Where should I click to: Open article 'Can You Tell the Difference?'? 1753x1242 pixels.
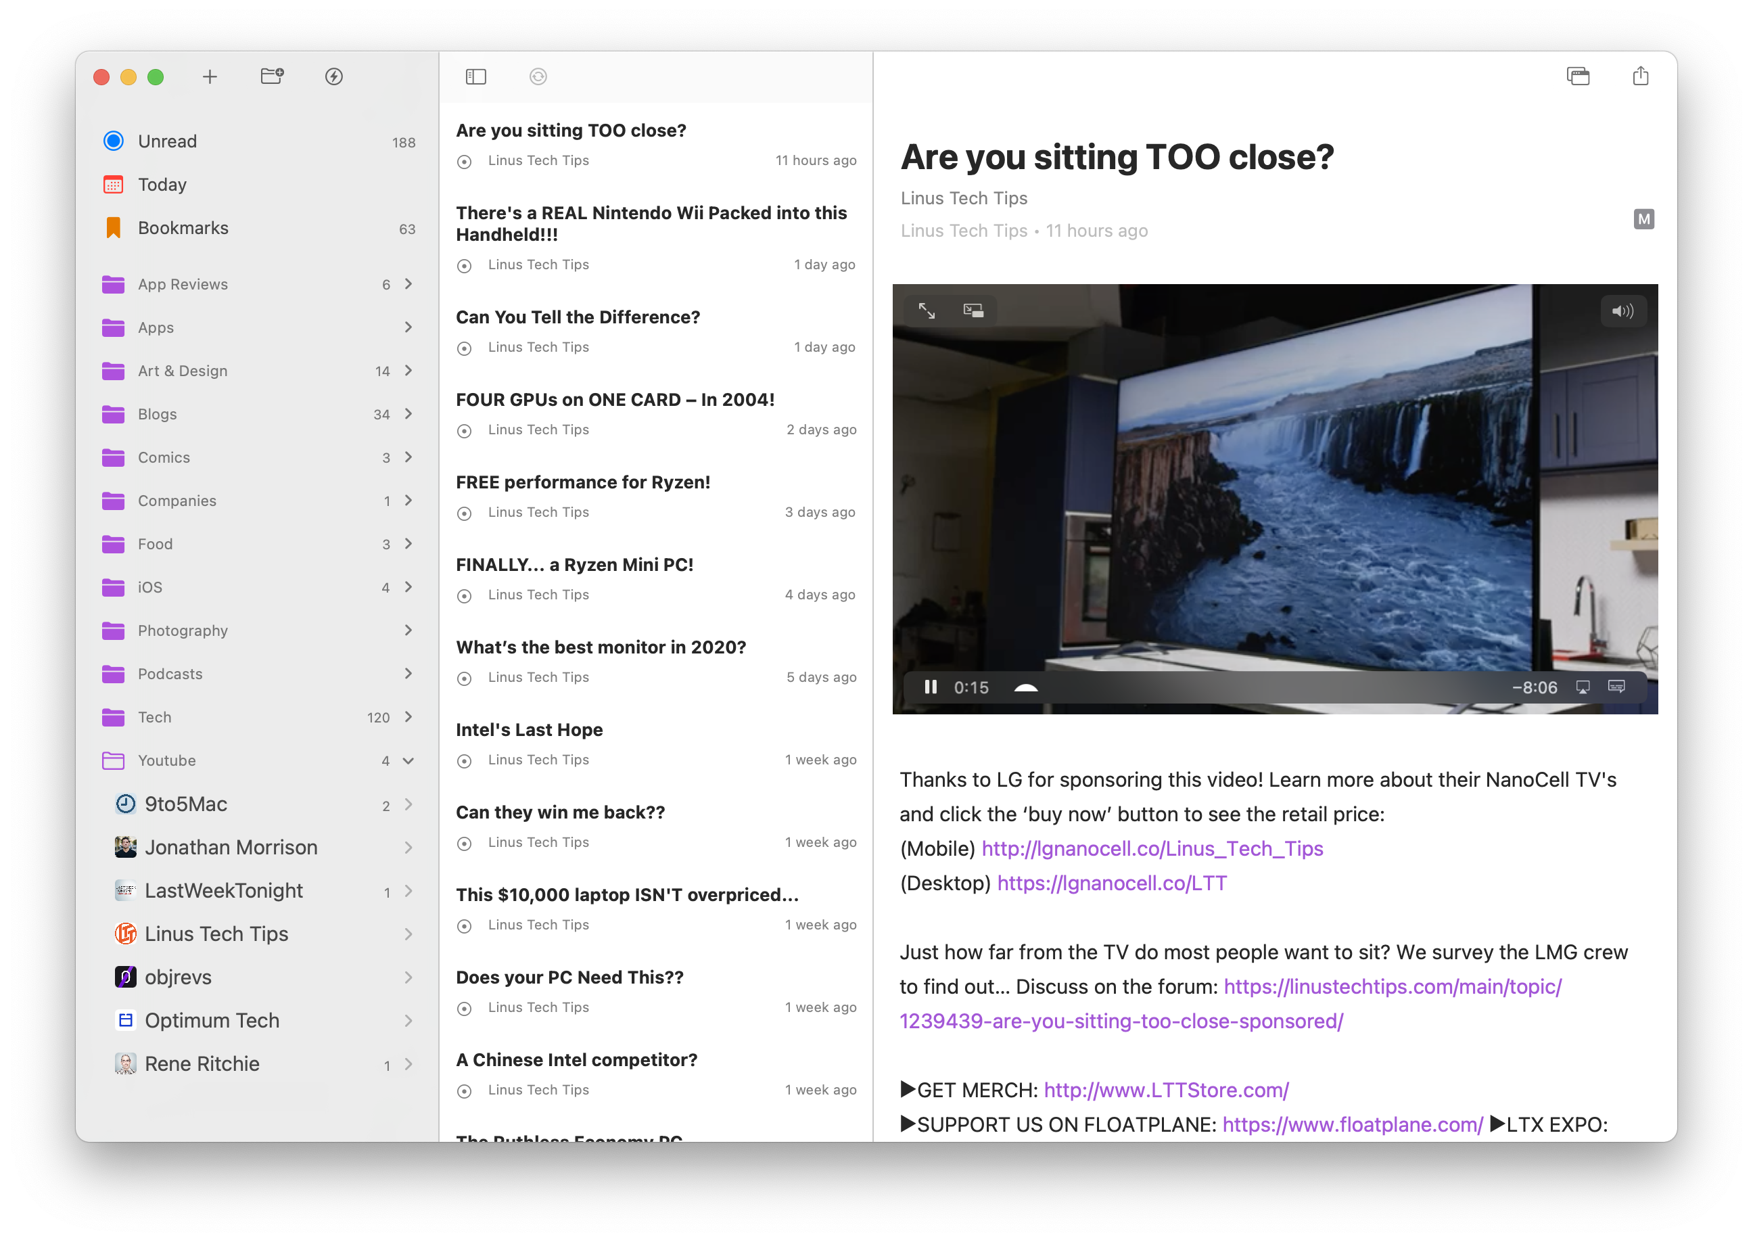(x=656, y=331)
